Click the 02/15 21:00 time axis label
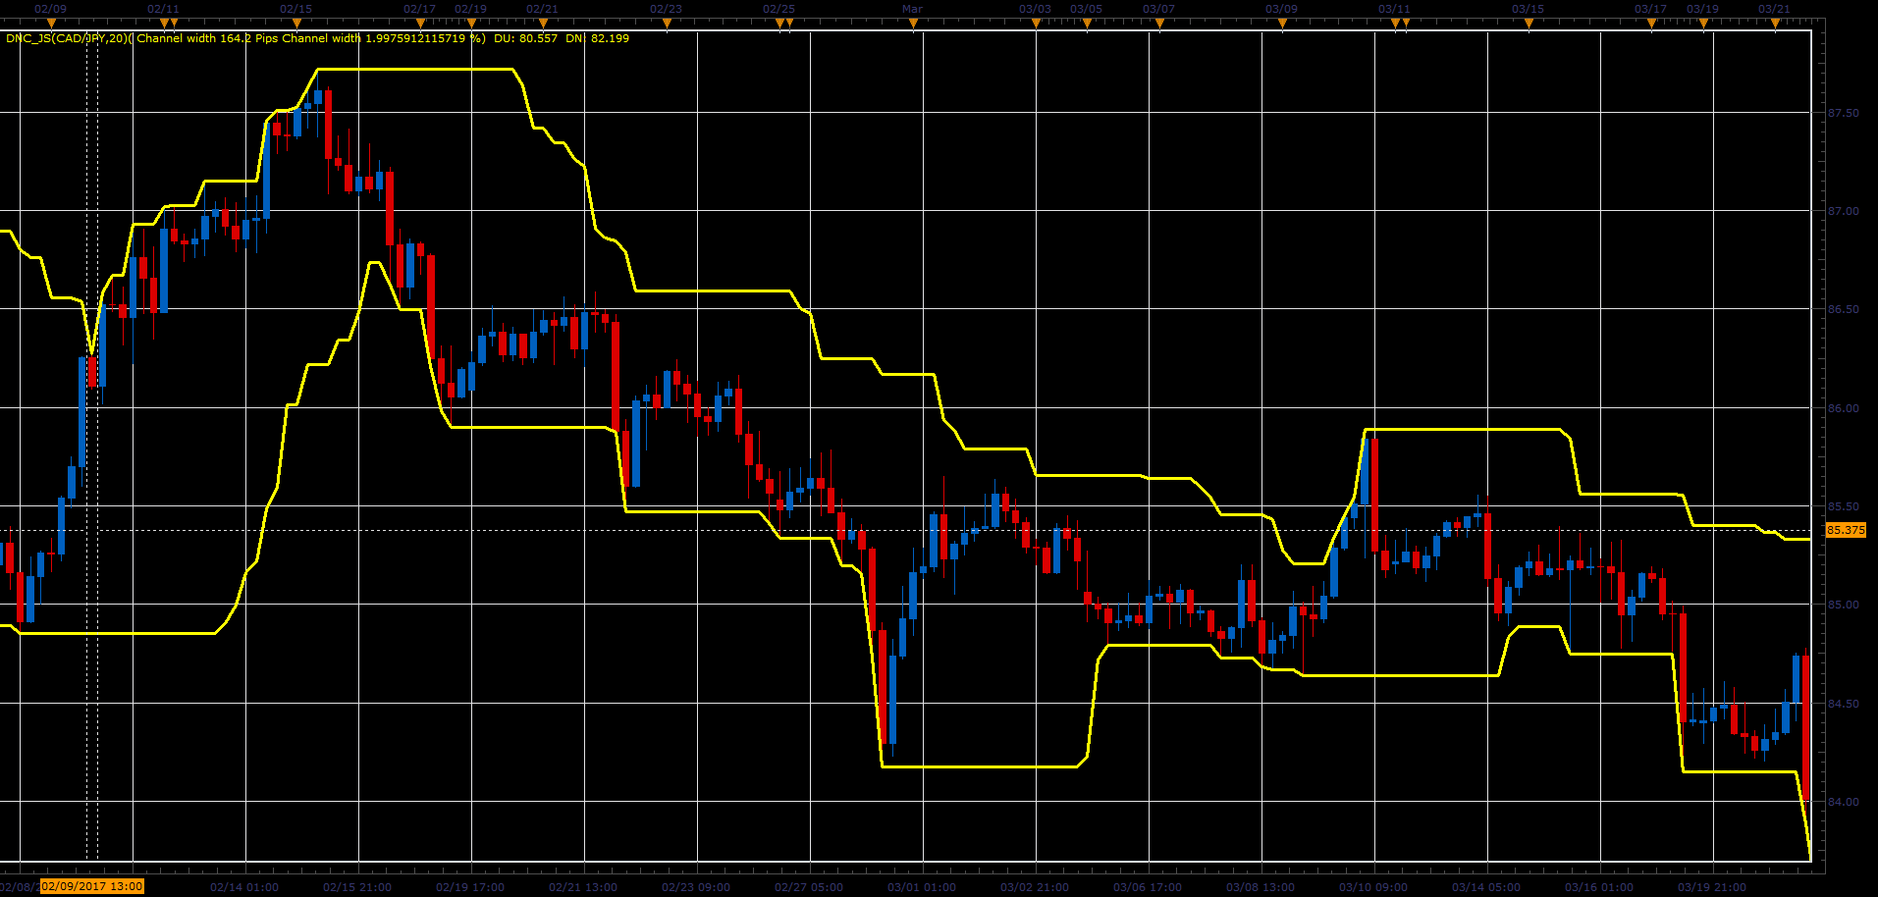 (x=357, y=887)
